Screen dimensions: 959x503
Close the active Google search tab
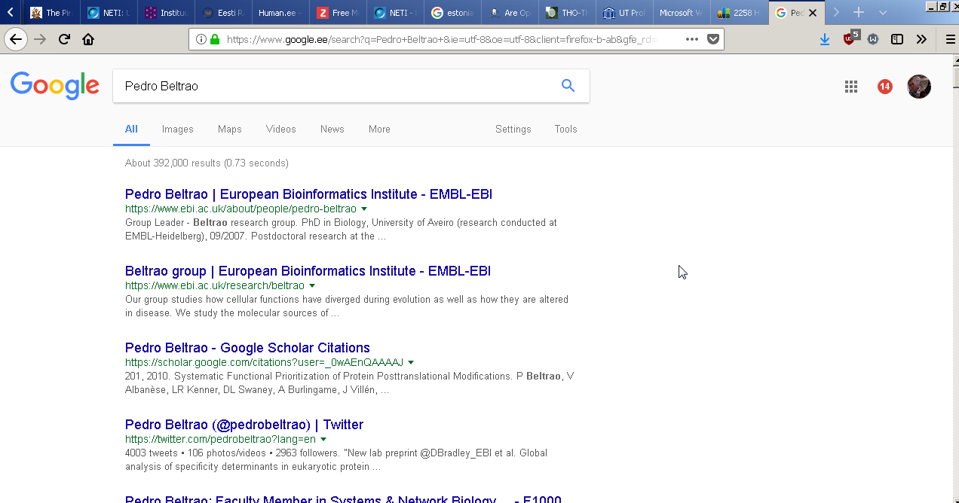point(813,13)
